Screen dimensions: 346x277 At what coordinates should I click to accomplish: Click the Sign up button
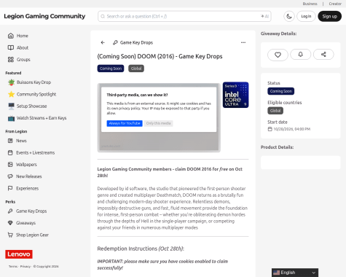point(329,16)
